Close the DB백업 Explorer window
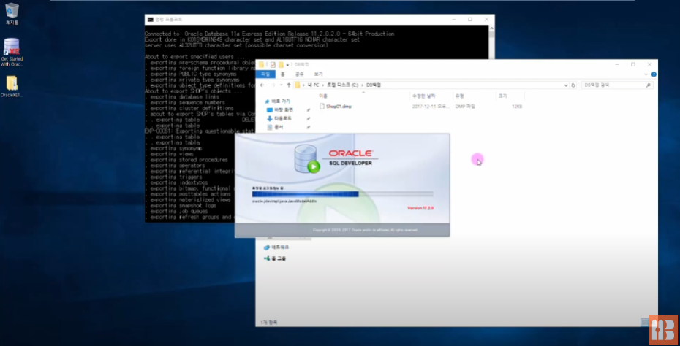The image size is (680, 346). pos(649,64)
